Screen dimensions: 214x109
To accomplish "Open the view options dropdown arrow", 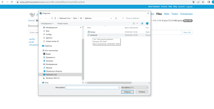I will tap(137, 24).
